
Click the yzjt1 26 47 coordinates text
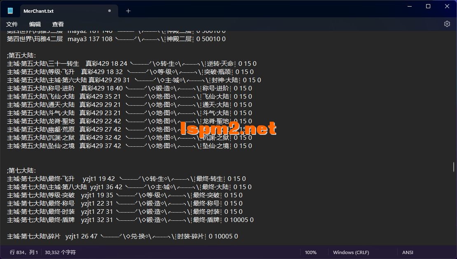[x=82, y=236]
